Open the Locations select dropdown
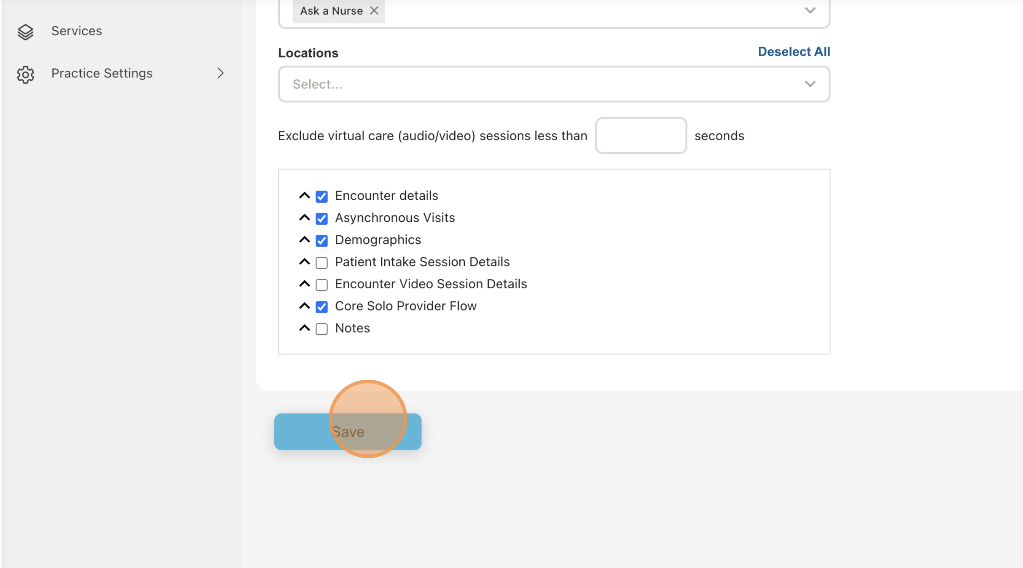 coord(554,84)
